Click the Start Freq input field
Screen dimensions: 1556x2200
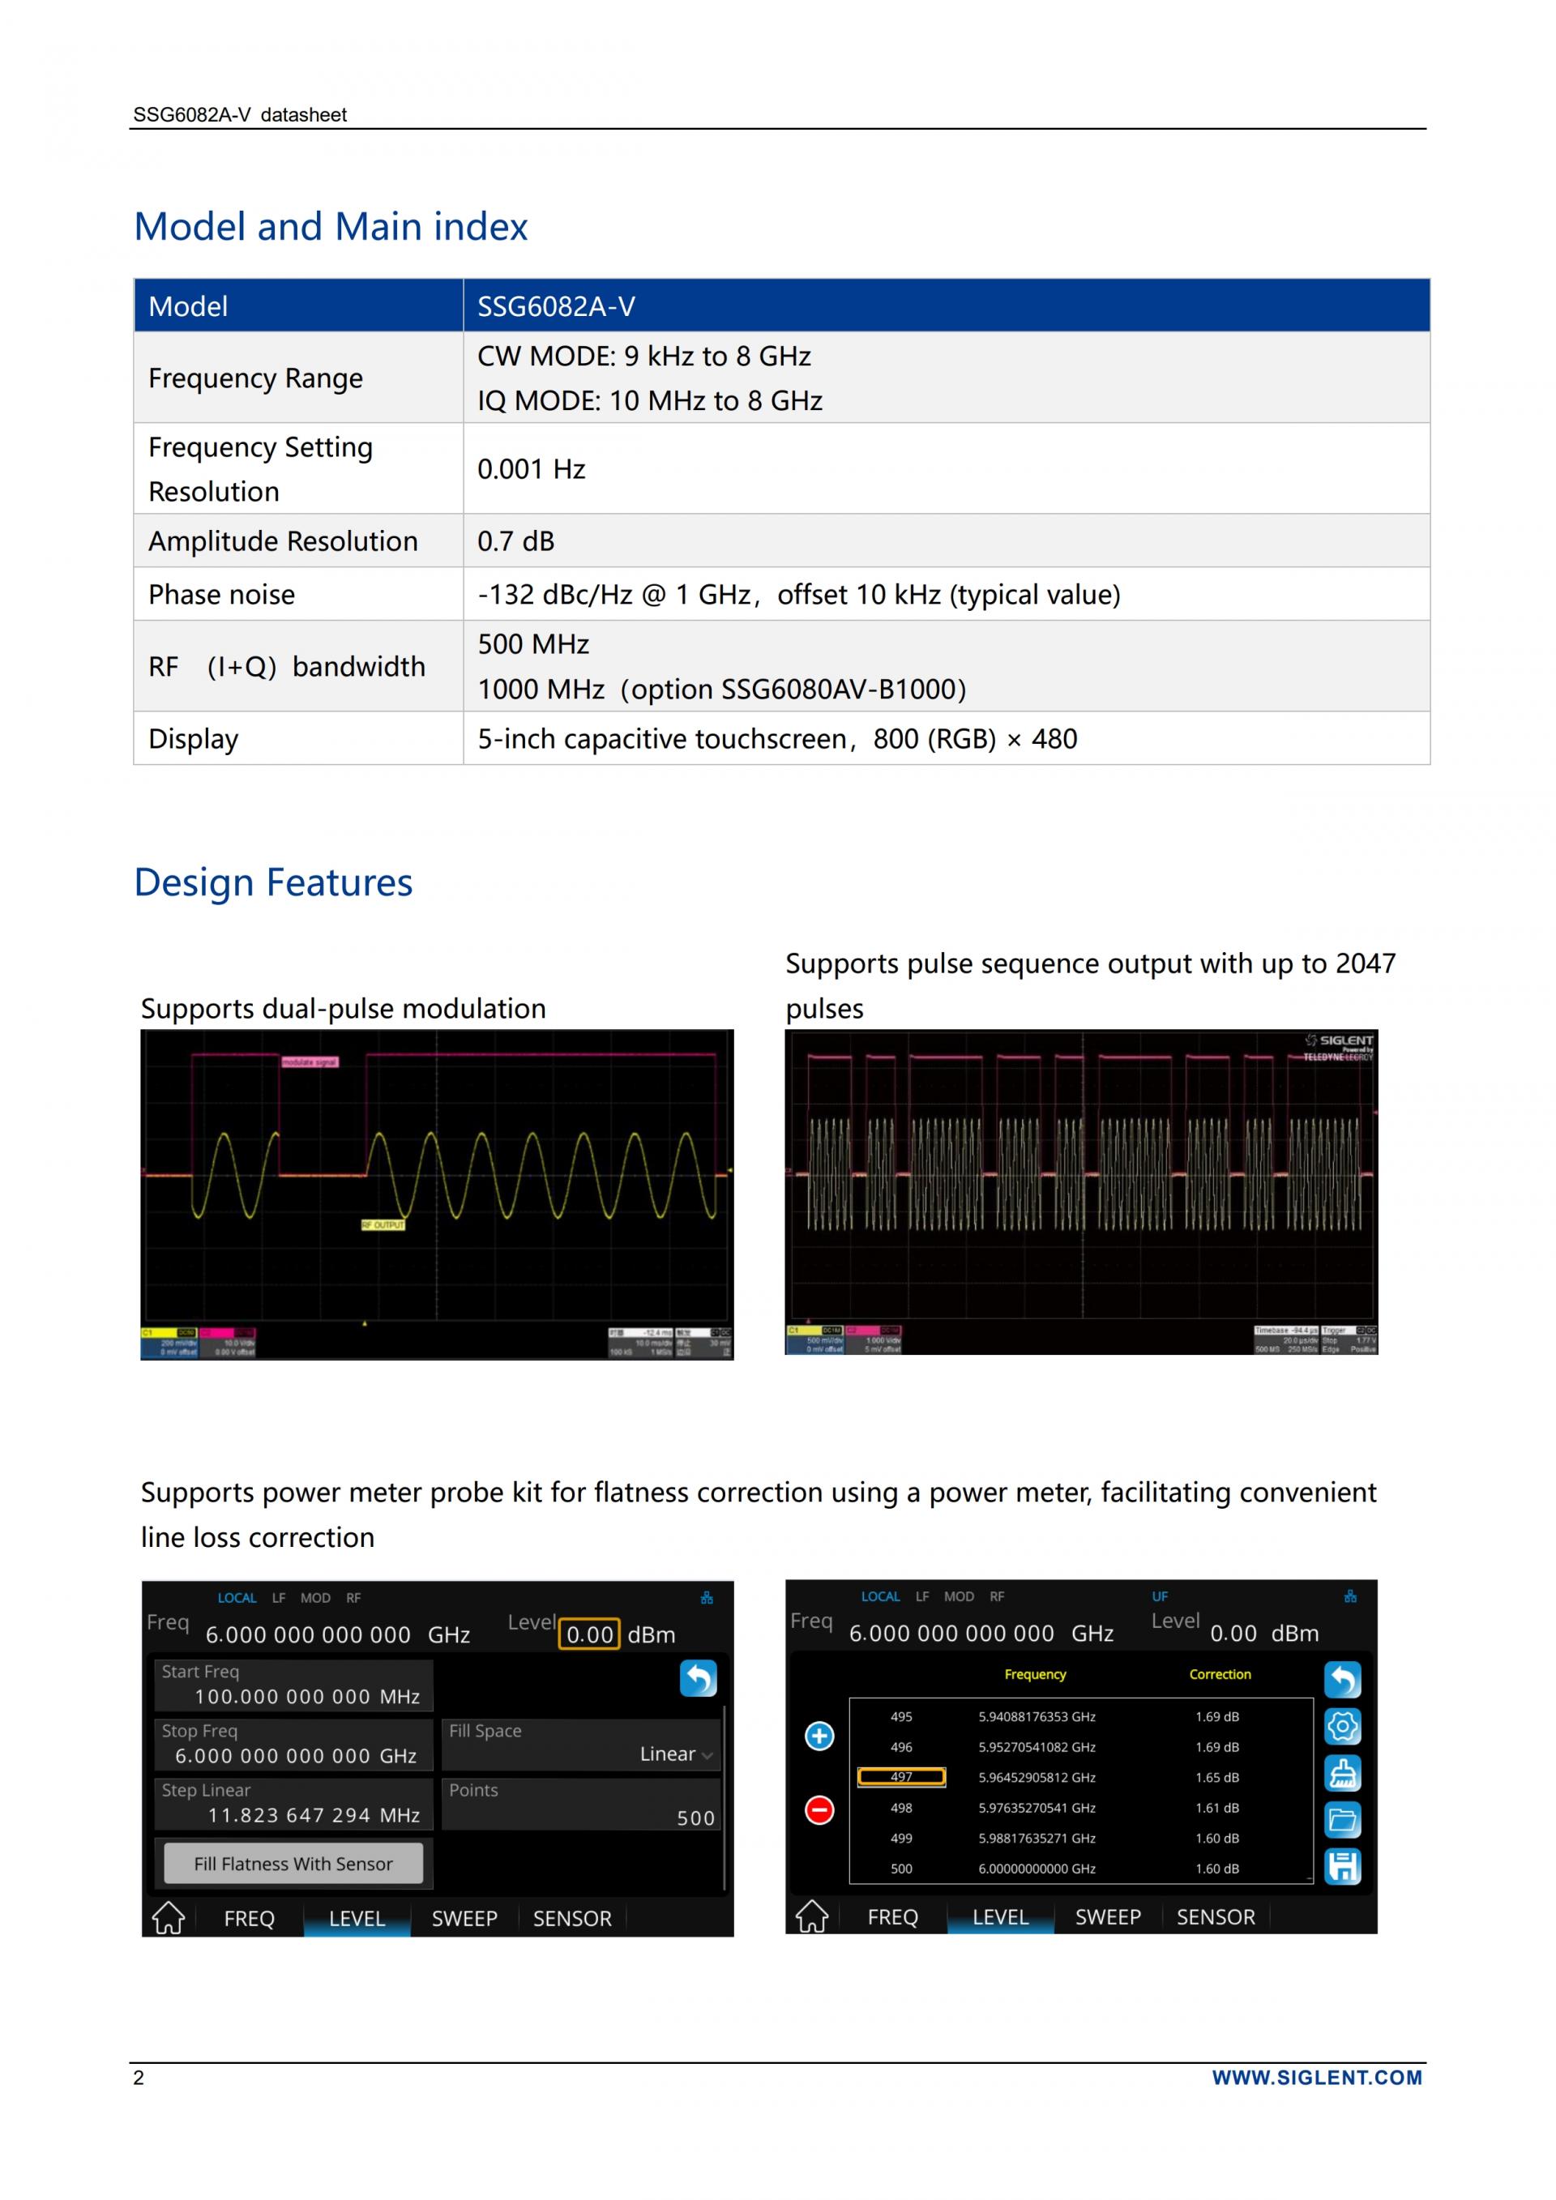293,1685
